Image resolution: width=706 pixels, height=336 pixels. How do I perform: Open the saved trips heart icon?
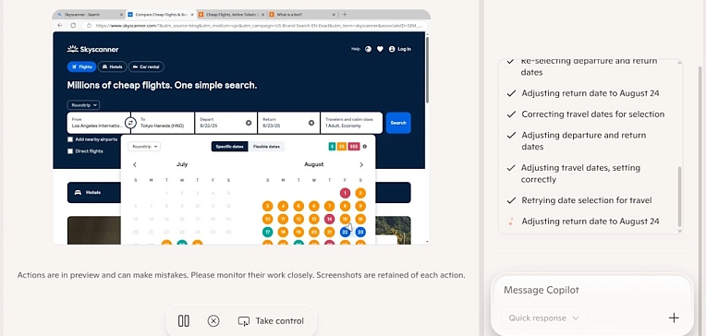tap(380, 49)
